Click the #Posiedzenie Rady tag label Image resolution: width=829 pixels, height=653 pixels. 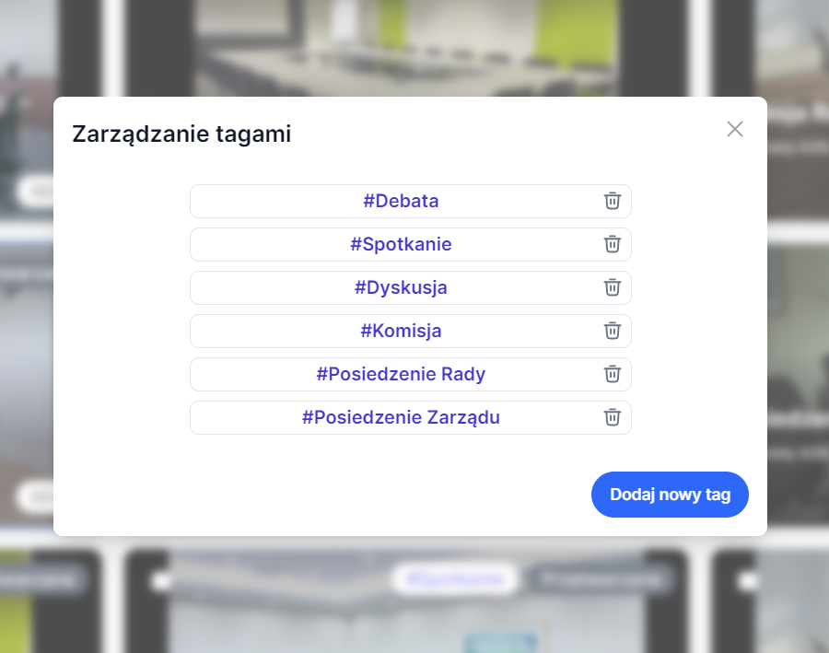coord(401,374)
